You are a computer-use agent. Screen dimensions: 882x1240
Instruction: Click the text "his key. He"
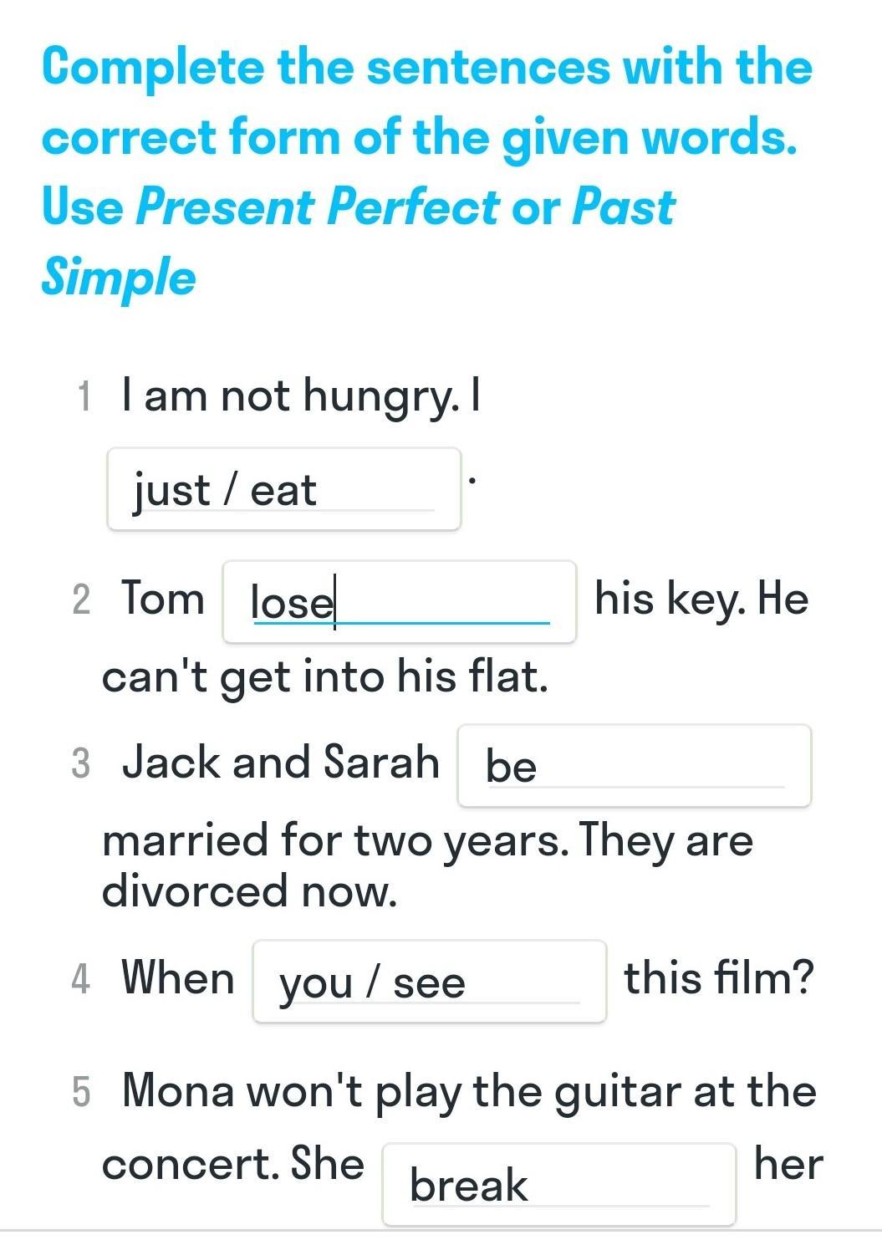701,600
